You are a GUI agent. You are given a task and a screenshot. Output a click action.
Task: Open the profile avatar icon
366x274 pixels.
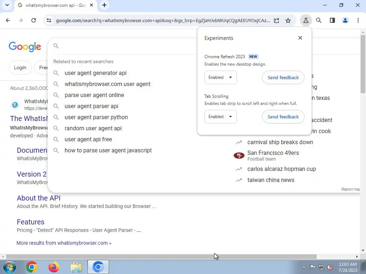tap(345, 20)
